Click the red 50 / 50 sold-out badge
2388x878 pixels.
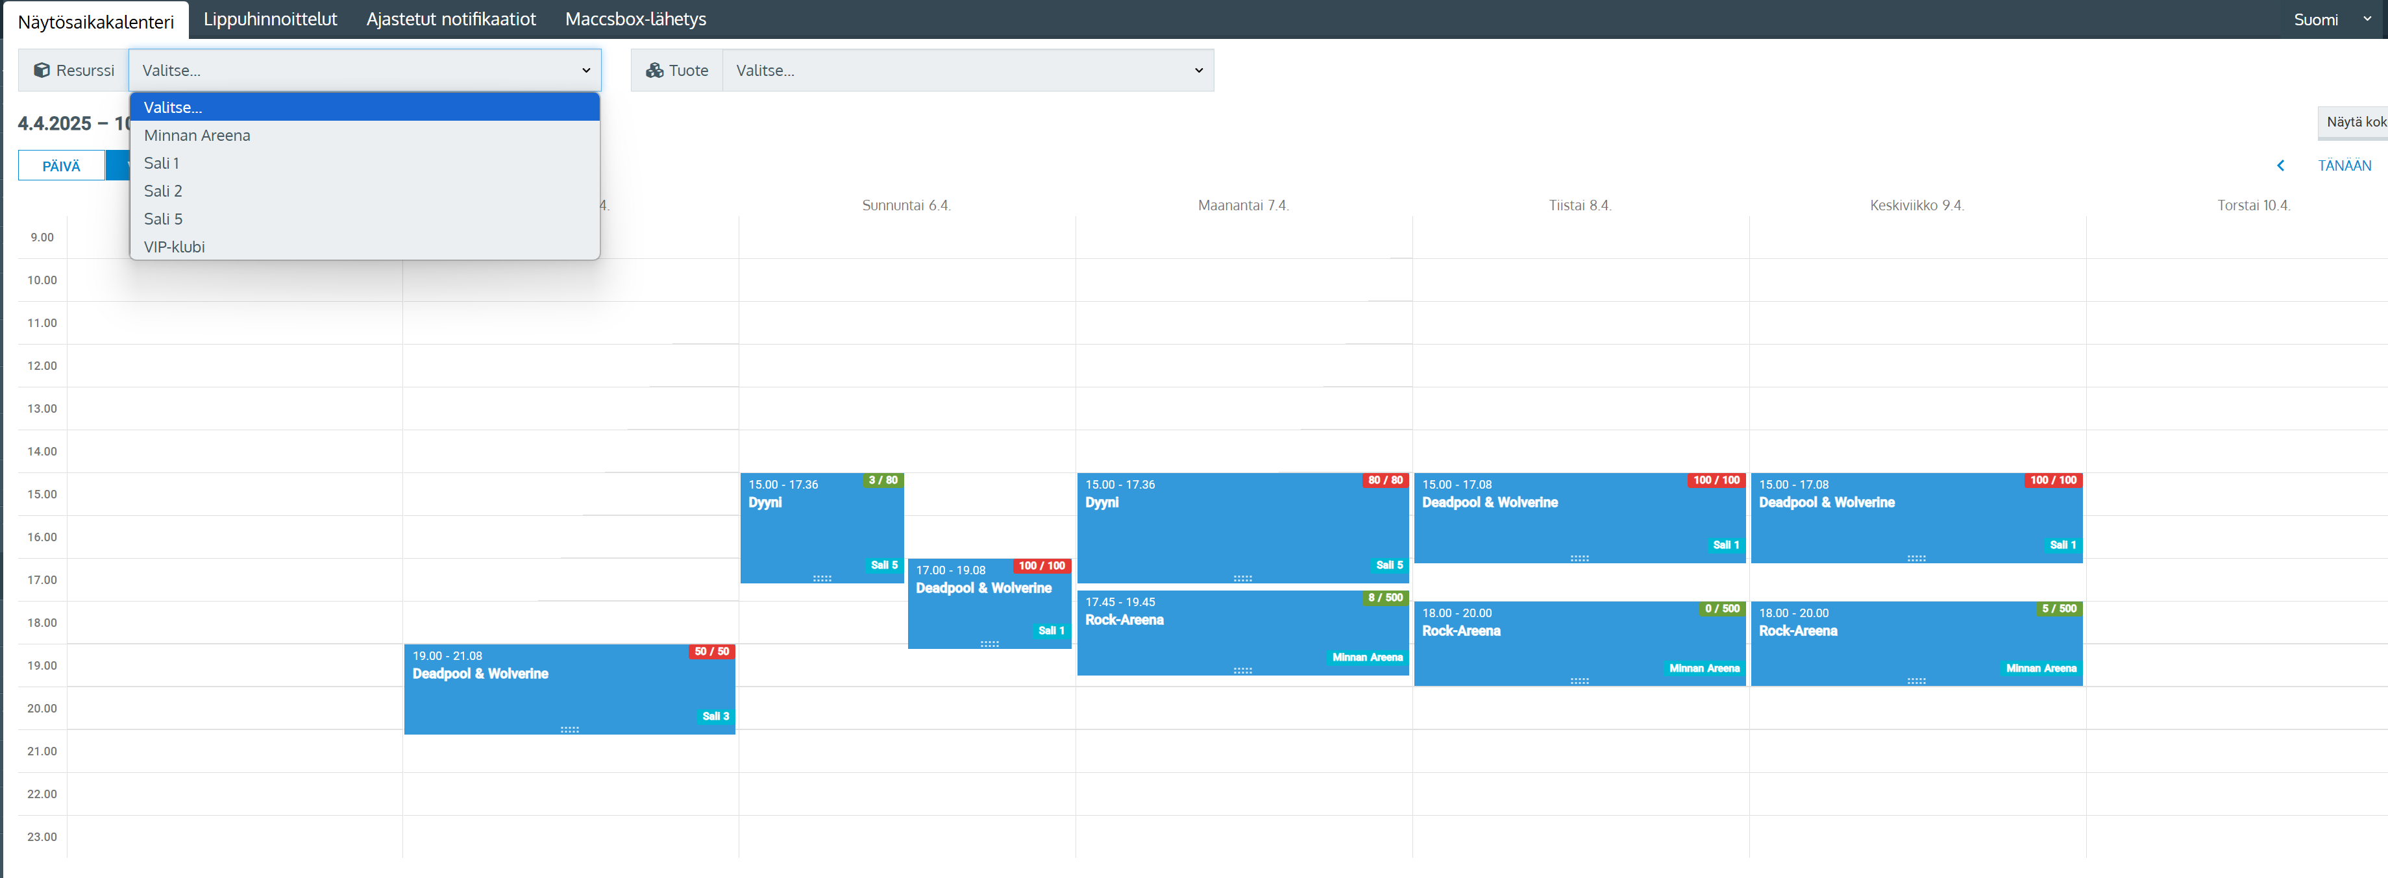(x=712, y=652)
